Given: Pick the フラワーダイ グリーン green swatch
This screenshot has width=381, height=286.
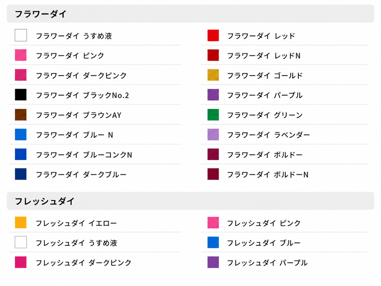Looking at the screenshot, I should click(x=213, y=115).
